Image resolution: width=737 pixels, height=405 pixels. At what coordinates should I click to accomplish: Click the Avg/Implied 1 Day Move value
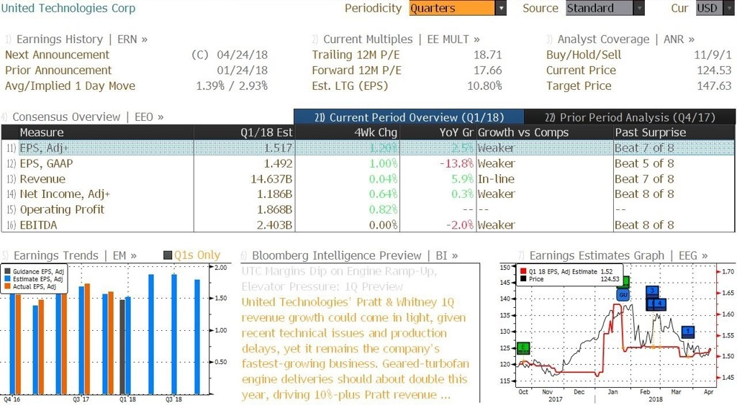pyautogui.click(x=232, y=86)
